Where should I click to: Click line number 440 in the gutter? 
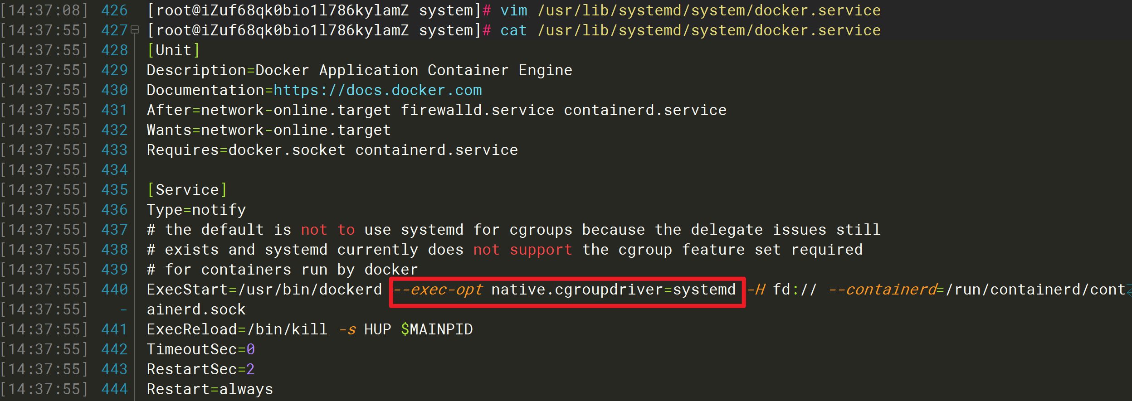115,290
